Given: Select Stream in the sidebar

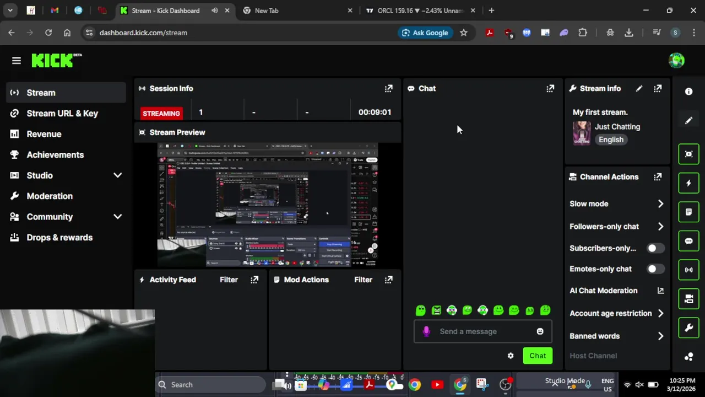Looking at the screenshot, I should pyautogui.click(x=66, y=93).
